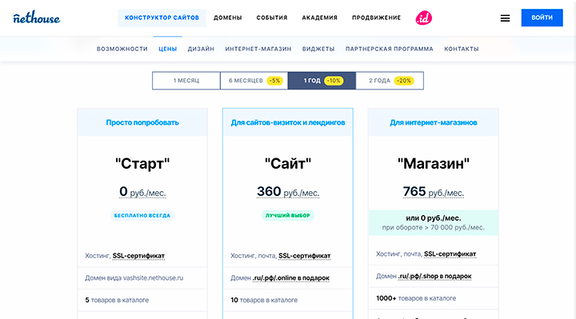Go to the Дизайн subsection

coord(201,49)
